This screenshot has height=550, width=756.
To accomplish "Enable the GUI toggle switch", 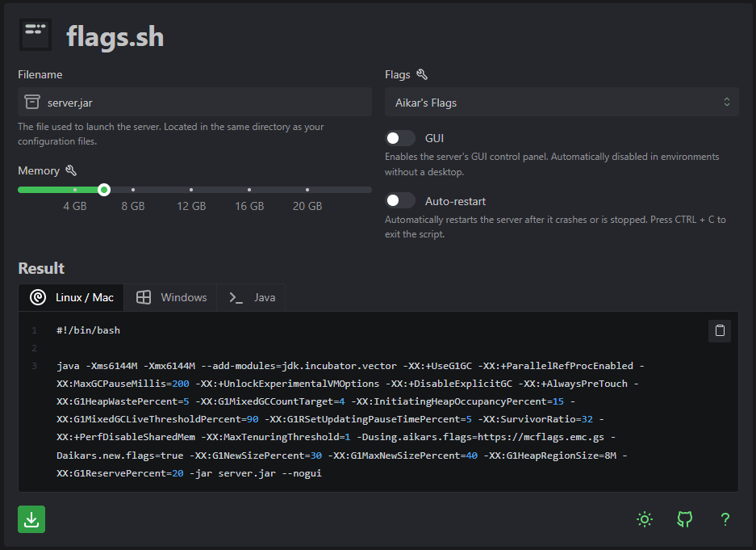I will click(x=400, y=138).
